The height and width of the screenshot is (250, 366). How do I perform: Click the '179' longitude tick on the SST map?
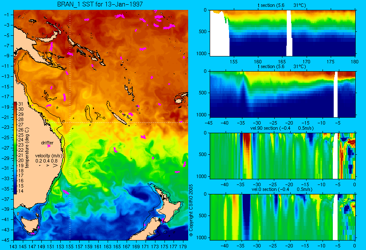183,246
